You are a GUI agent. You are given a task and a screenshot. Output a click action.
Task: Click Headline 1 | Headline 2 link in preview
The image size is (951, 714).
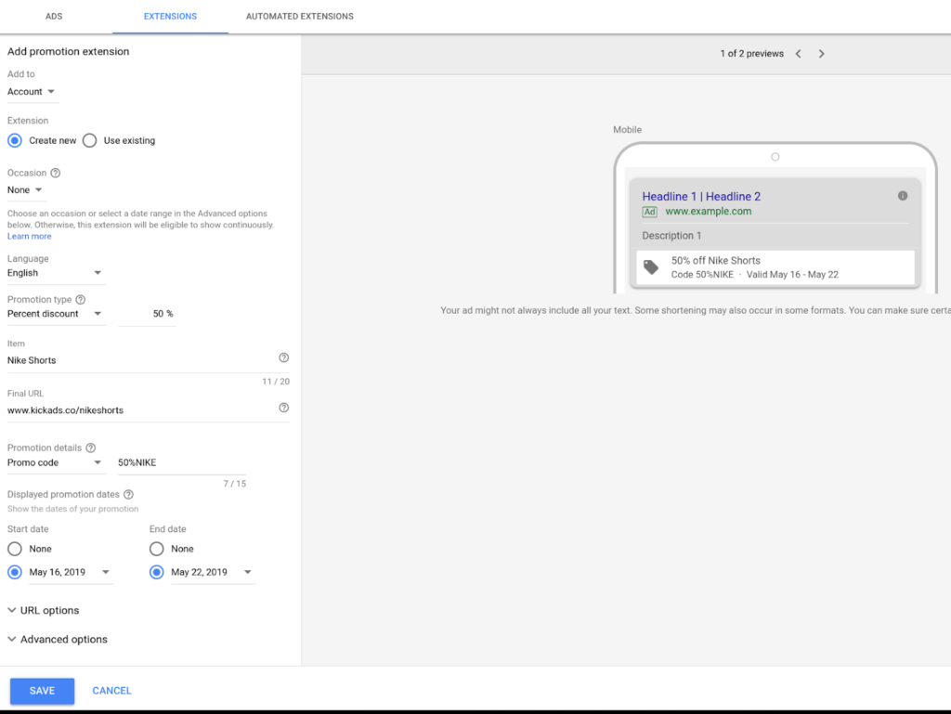(701, 197)
